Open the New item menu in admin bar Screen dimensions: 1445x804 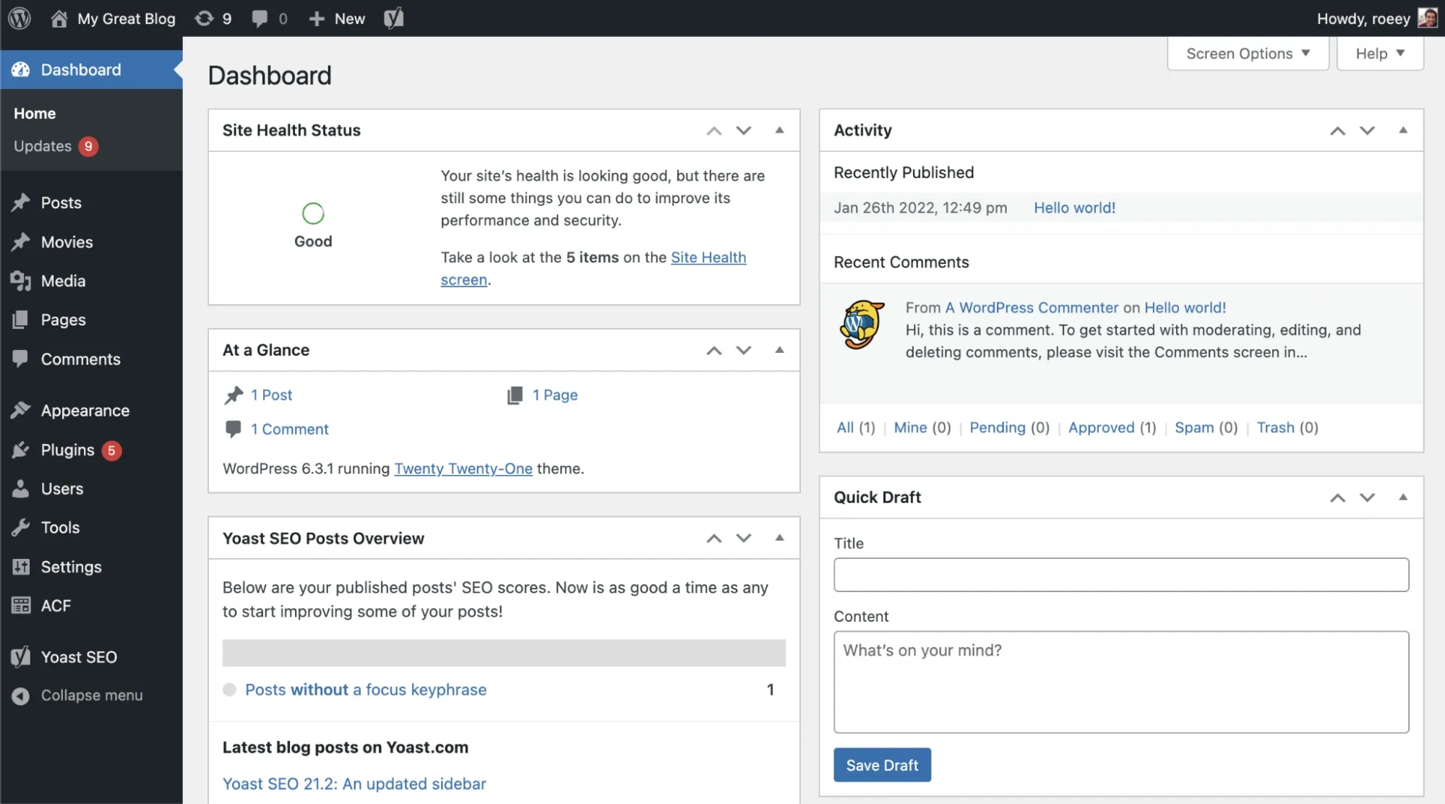tap(336, 18)
